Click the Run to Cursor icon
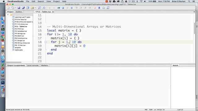Image resolution: width=198 pixels, height=111 pixels. [90, 8]
